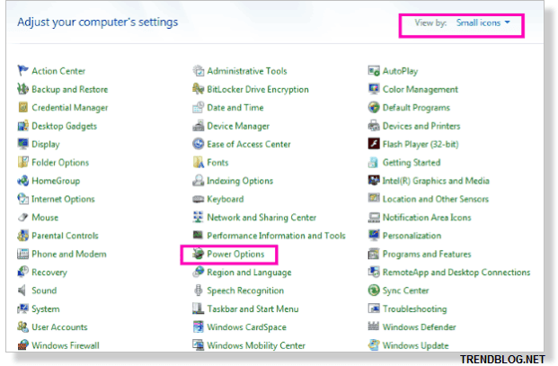Open Location and Other Sensors link
Image resolution: width=558 pixels, height=366 pixels.
436,199
